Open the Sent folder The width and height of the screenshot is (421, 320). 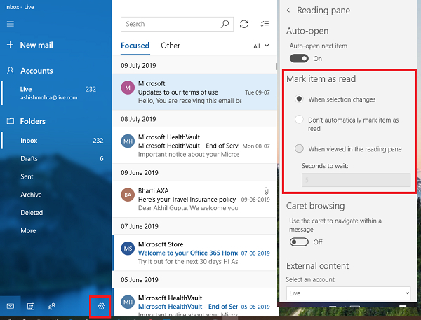click(56, 176)
